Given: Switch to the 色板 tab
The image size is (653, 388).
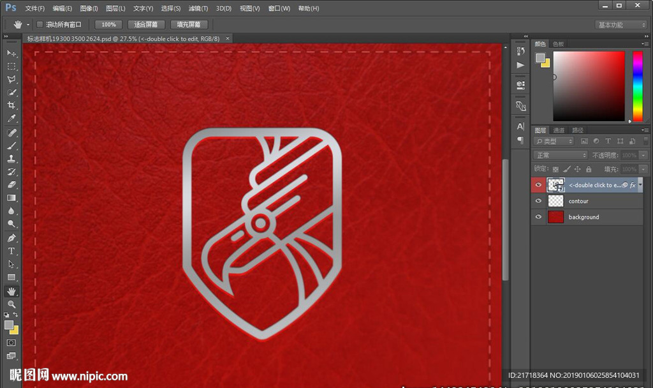Looking at the screenshot, I should coord(558,44).
